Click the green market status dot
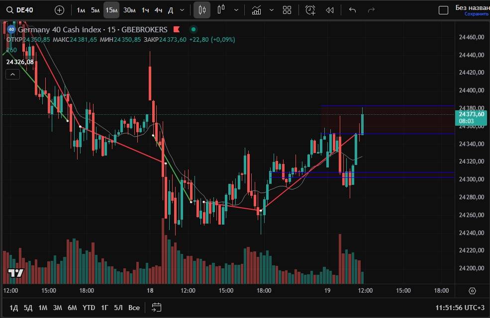 click(x=194, y=30)
